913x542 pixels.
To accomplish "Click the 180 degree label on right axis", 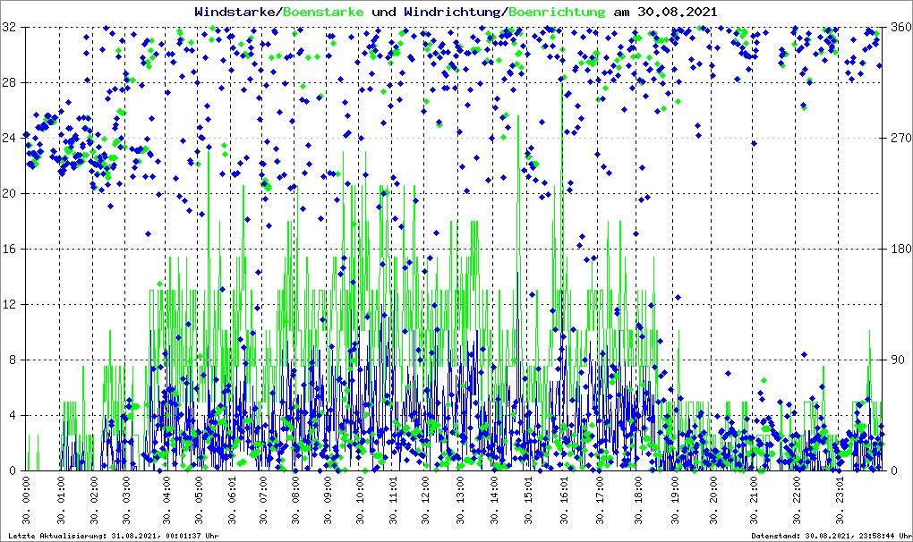I will click(899, 249).
